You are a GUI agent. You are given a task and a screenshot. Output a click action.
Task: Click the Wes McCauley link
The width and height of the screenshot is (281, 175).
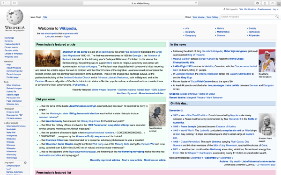pos(54,121)
